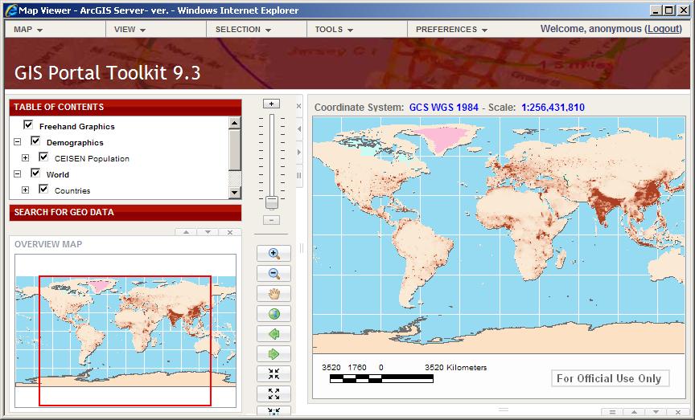The width and height of the screenshot is (695, 420).
Task: Click the 'CEISEN Population' layer name
Action: tap(92, 158)
